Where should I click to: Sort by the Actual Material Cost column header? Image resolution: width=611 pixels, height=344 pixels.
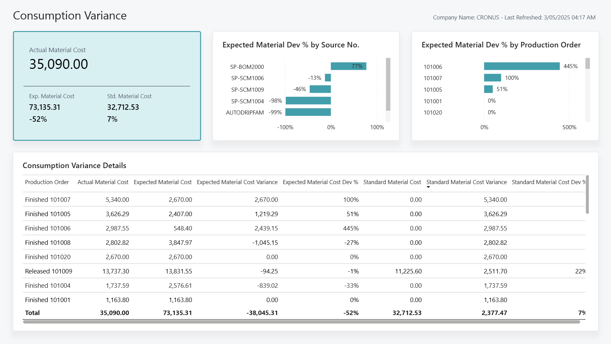point(103,182)
